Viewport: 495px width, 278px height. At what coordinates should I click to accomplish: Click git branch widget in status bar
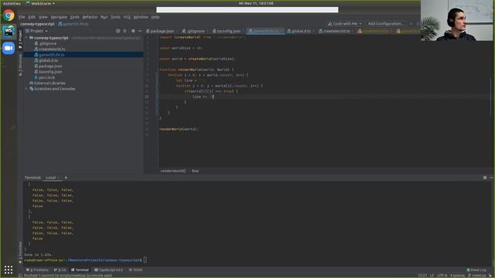[x=477, y=276]
